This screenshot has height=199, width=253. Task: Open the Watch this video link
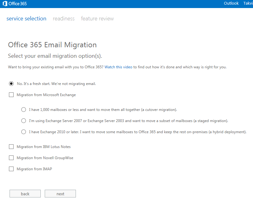coord(118,67)
